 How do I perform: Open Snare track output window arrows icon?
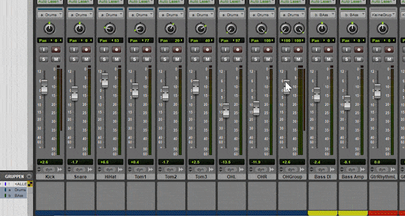(x=90, y=170)
